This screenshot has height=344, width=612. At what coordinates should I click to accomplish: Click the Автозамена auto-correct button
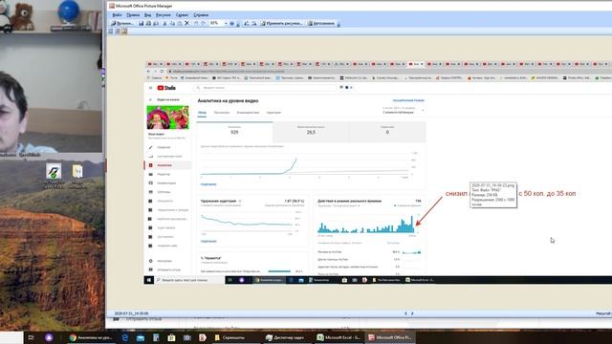pyautogui.click(x=321, y=23)
